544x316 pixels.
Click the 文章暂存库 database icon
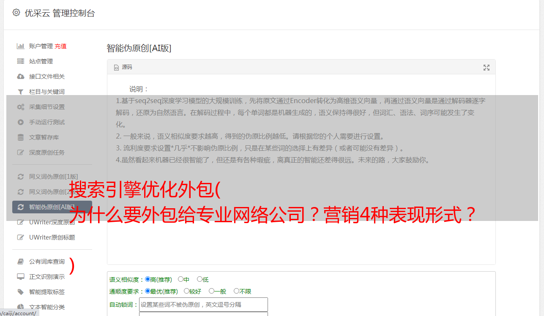click(20, 137)
